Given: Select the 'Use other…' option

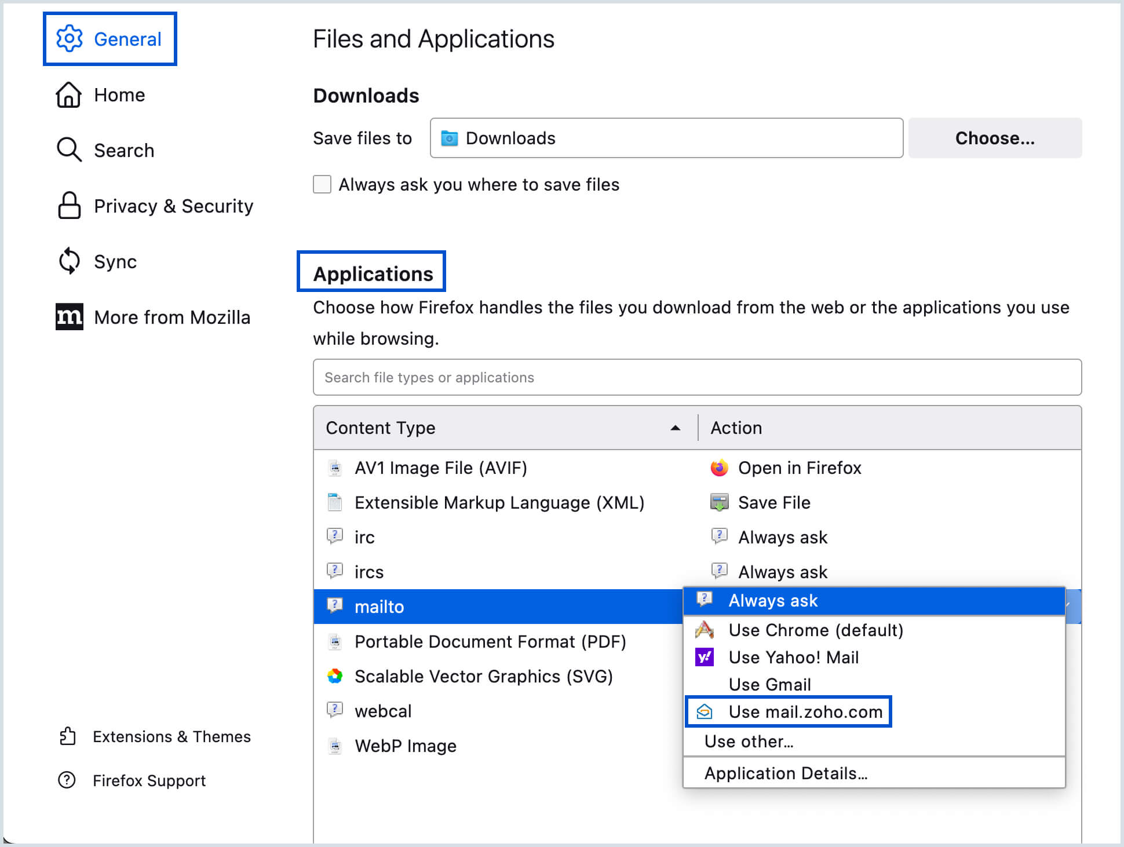Looking at the screenshot, I should 749,742.
